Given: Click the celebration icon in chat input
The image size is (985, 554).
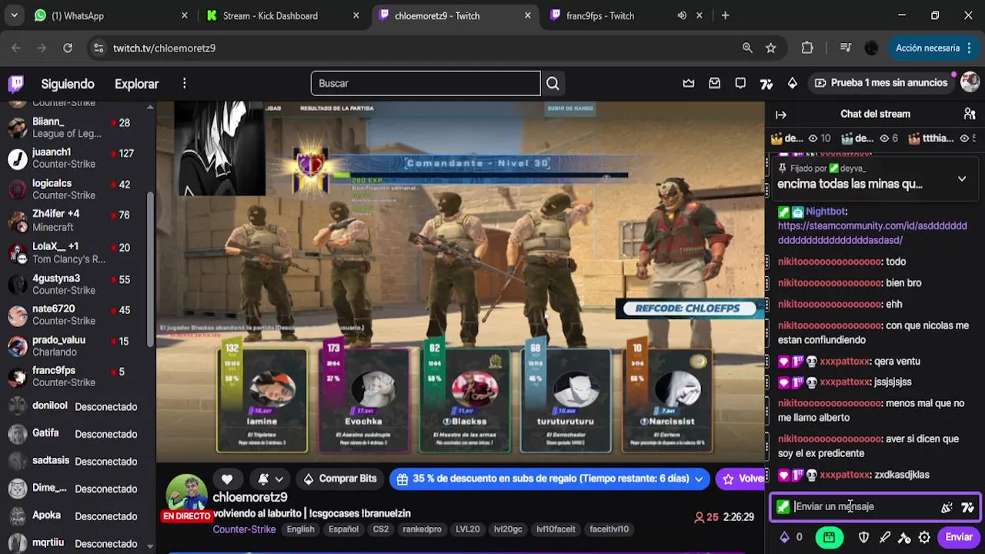Looking at the screenshot, I should point(947,507).
